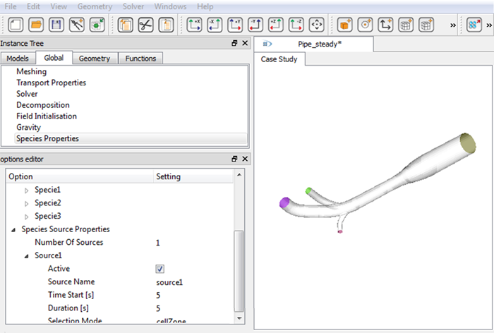Collapse the Source1 node
The height and width of the screenshot is (333, 494).
click(x=28, y=255)
